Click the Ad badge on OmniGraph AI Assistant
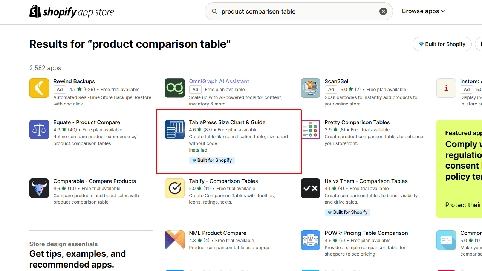 pyautogui.click(x=195, y=90)
